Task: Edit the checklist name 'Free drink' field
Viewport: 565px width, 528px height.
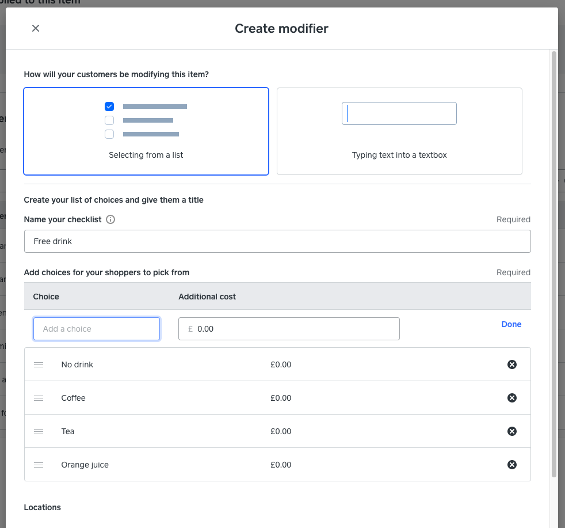Action: [x=277, y=241]
